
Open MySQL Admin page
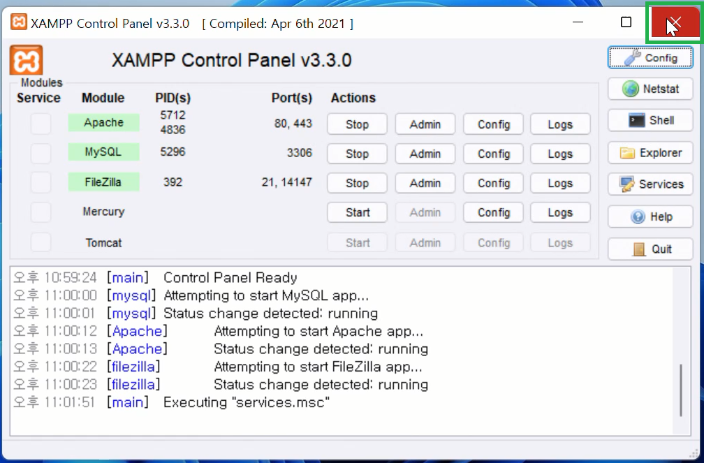tap(425, 154)
